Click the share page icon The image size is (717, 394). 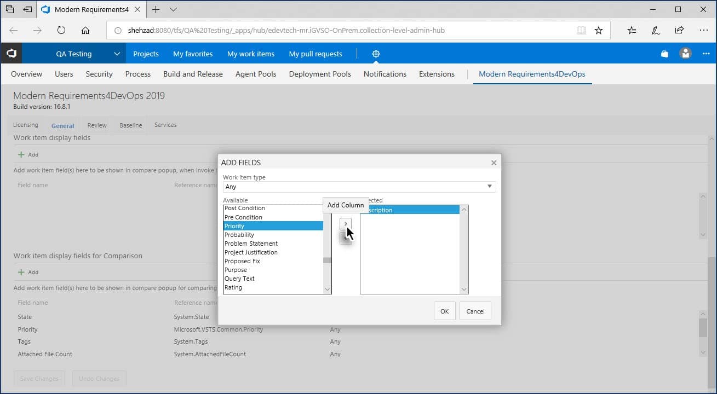pyautogui.click(x=679, y=31)
